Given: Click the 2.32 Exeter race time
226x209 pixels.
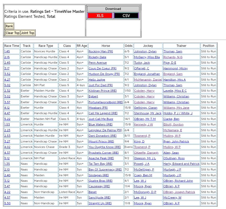Looking at the screenshot, I should point(7,91).
